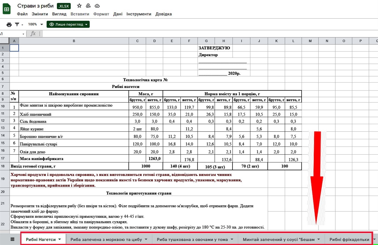Click the formula bar field
The height and width of the screenshot is (245, 378).
pyautogui.click(x=209, y=34)
